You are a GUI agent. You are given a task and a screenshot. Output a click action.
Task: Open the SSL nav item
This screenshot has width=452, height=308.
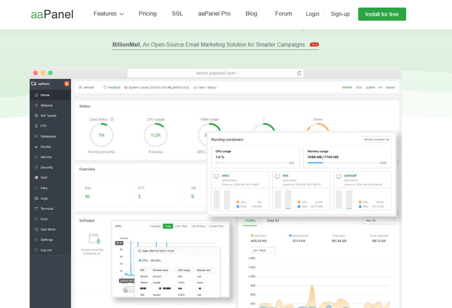(x=177, y=14)
